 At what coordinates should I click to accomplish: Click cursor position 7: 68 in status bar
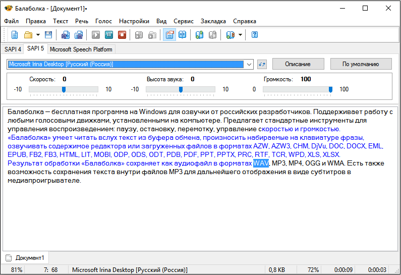(50, 270)
